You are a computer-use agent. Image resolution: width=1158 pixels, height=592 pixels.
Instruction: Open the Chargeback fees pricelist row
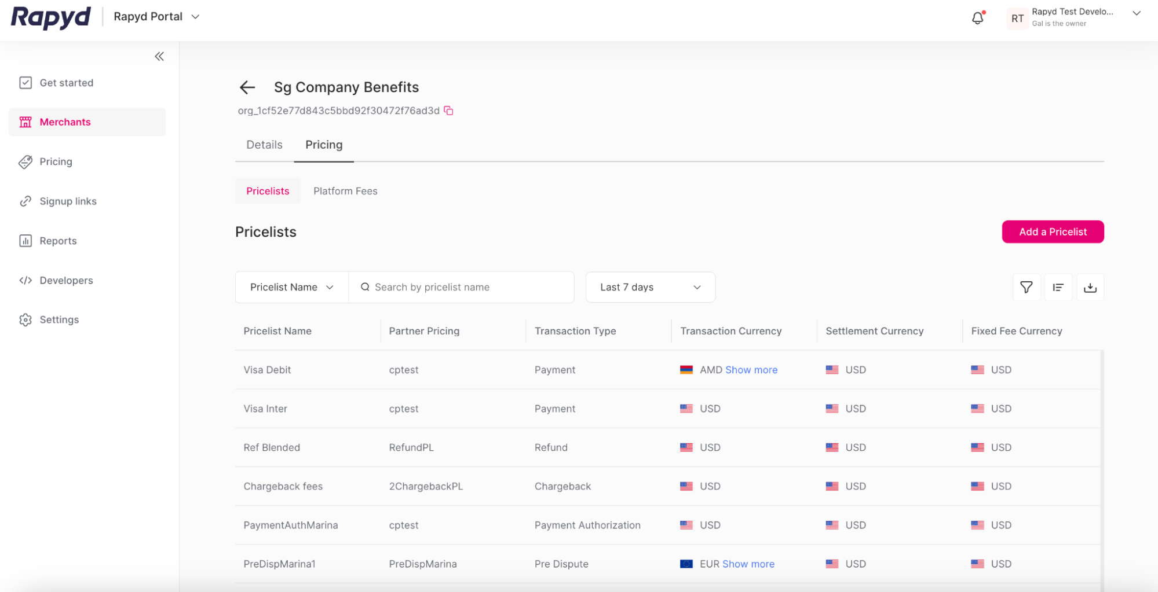[667, 486]
